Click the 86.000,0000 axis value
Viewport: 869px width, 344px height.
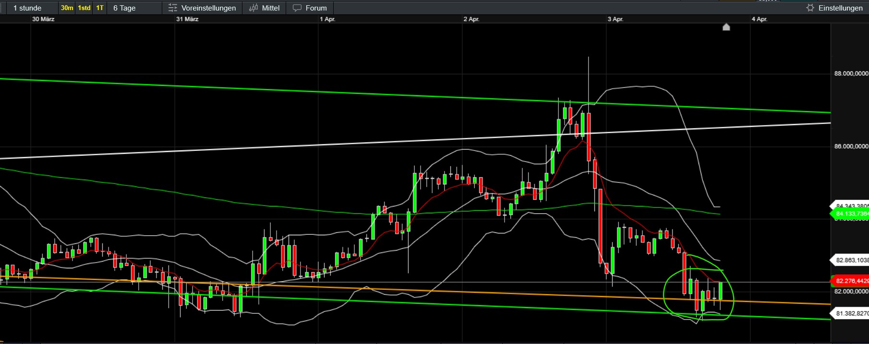tap(851, 146)
